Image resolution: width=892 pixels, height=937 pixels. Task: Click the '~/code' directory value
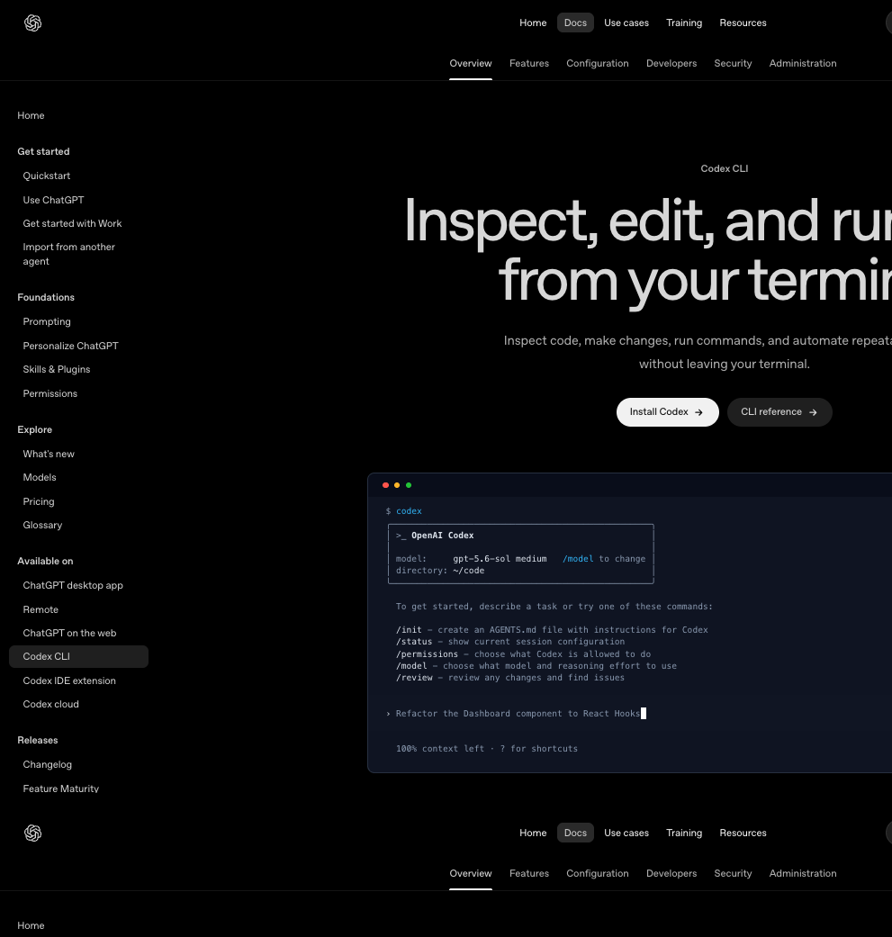click(x=468, y=571)
